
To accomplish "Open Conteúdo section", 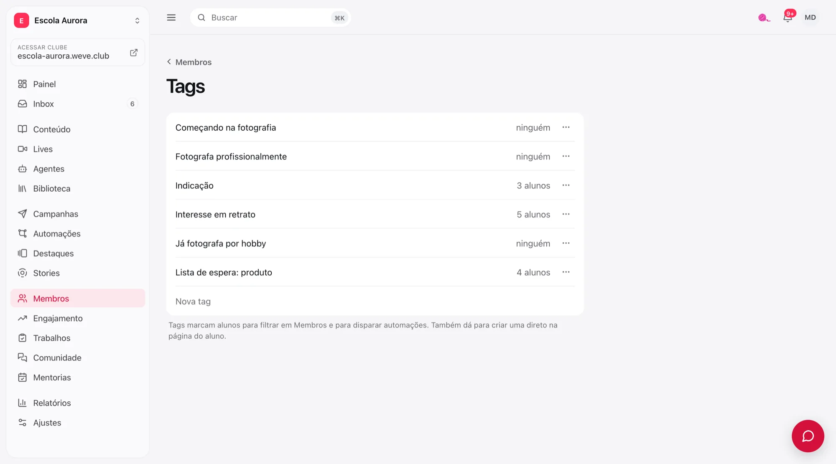I will click(78, 129).
